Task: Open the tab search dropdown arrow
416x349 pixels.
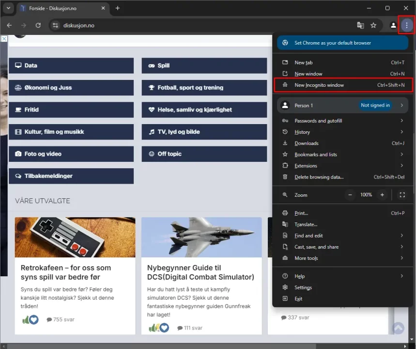Action: 8,8
